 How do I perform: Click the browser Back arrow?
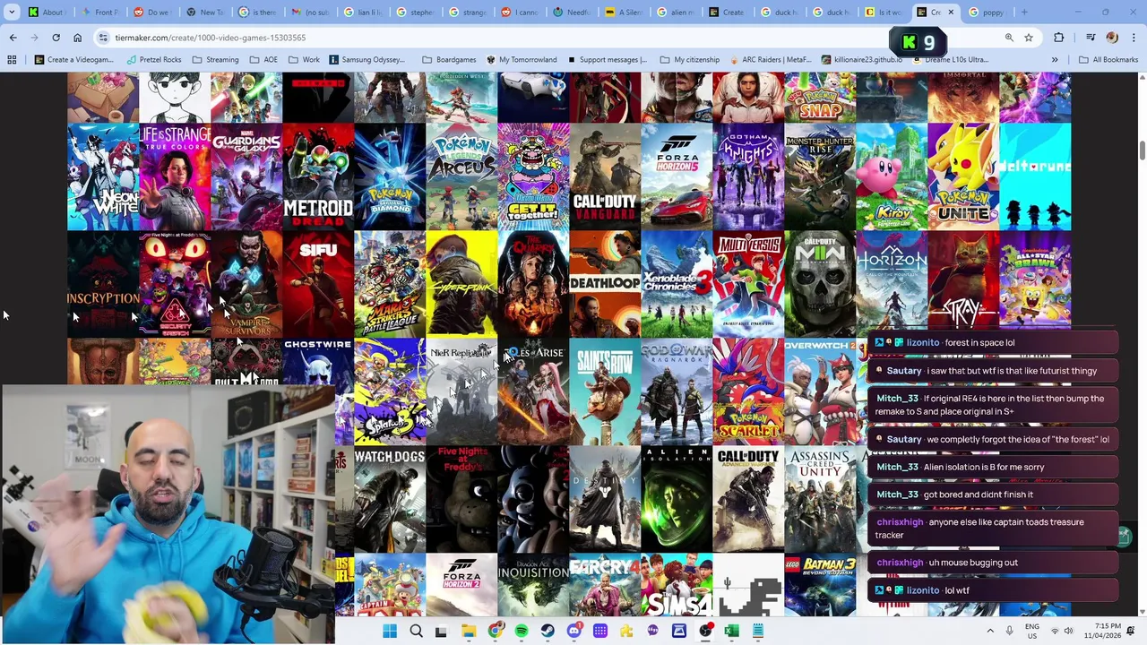13,38
